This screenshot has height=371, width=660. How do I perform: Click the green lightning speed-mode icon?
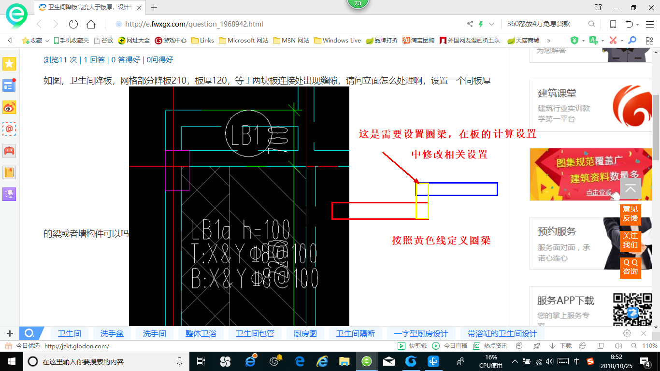481,24
